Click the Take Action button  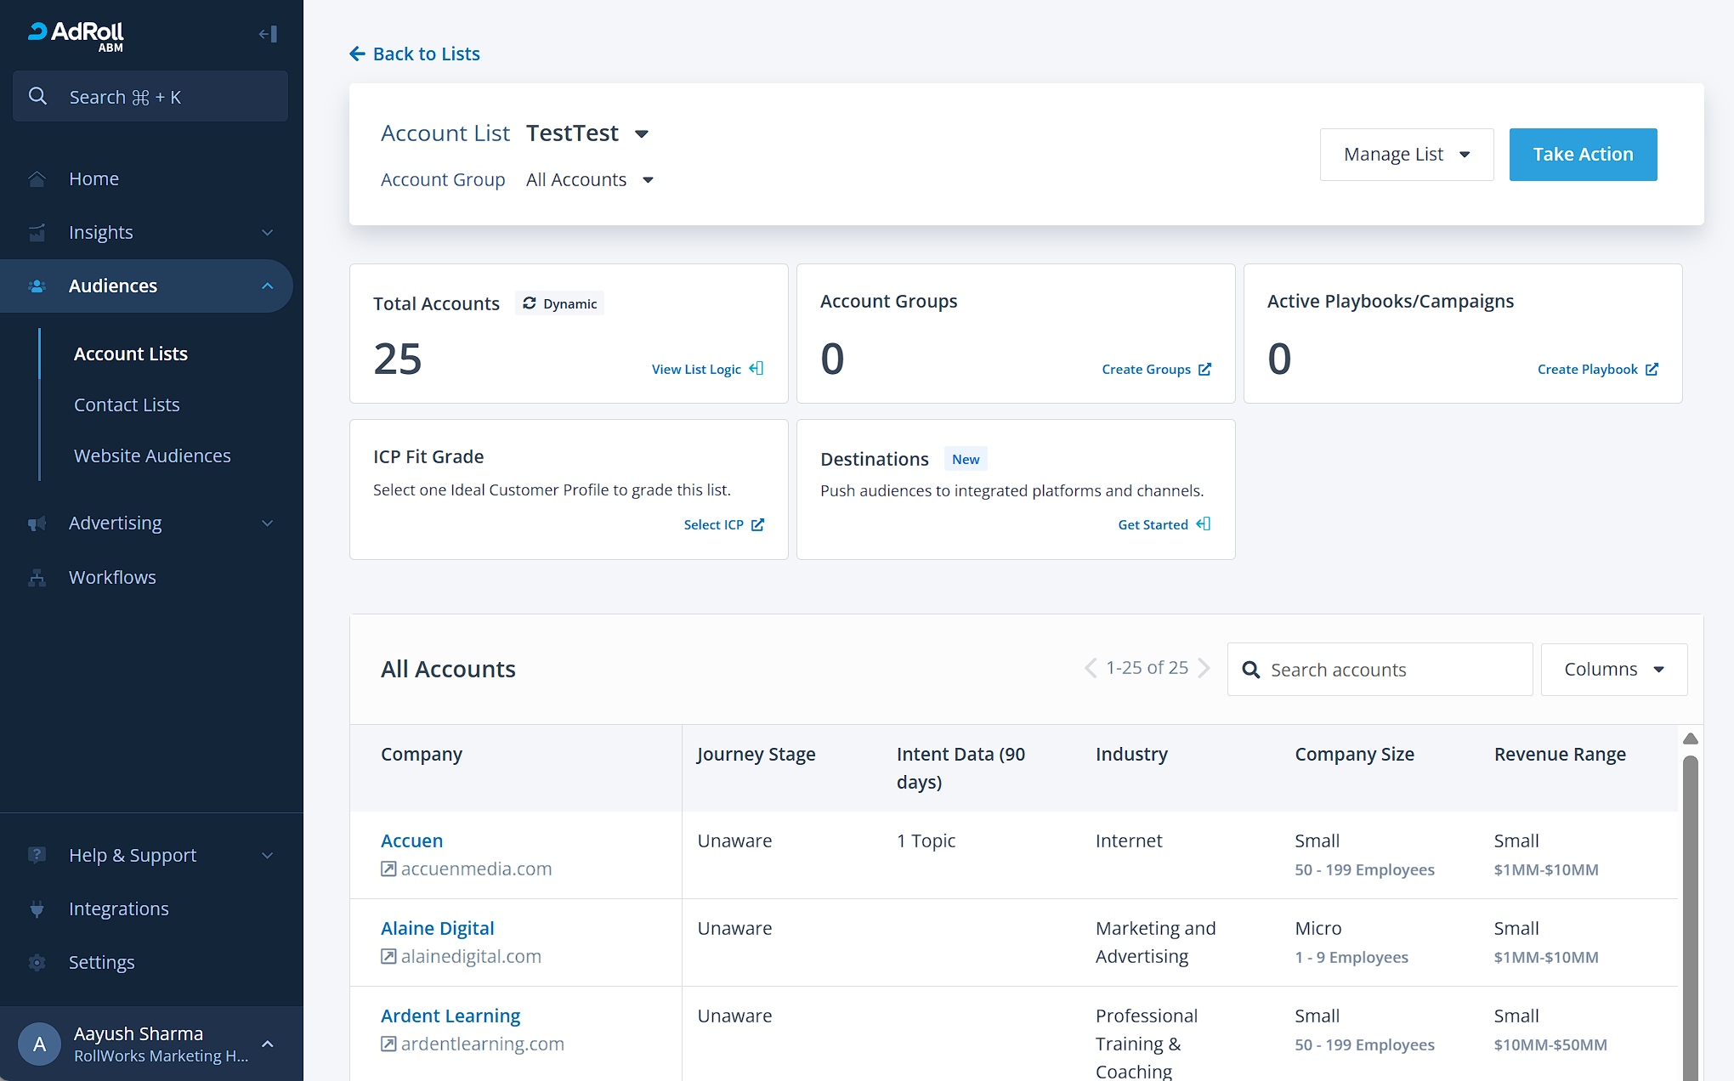pyautogui.click(x=1582, y=155)
